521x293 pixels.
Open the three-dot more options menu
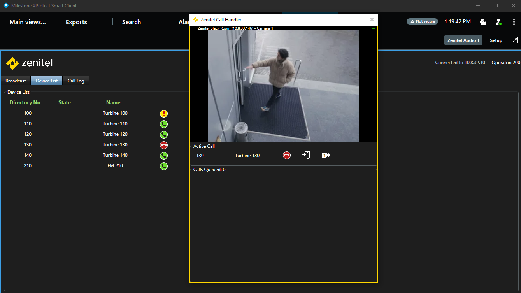pos(514,22)
